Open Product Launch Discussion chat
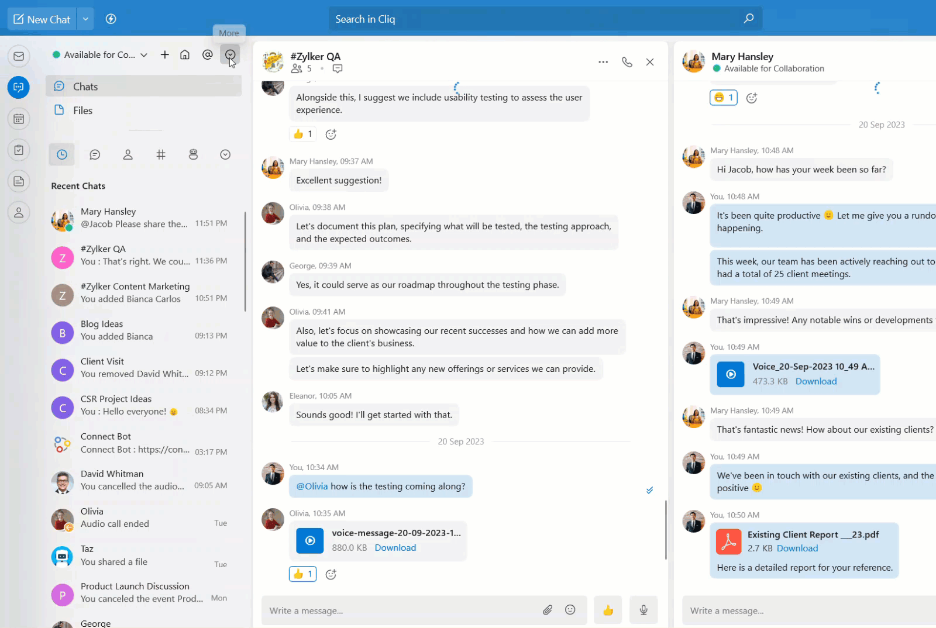Image resolution: width=936 pixels, height=628 pixels. pos(144,593)
